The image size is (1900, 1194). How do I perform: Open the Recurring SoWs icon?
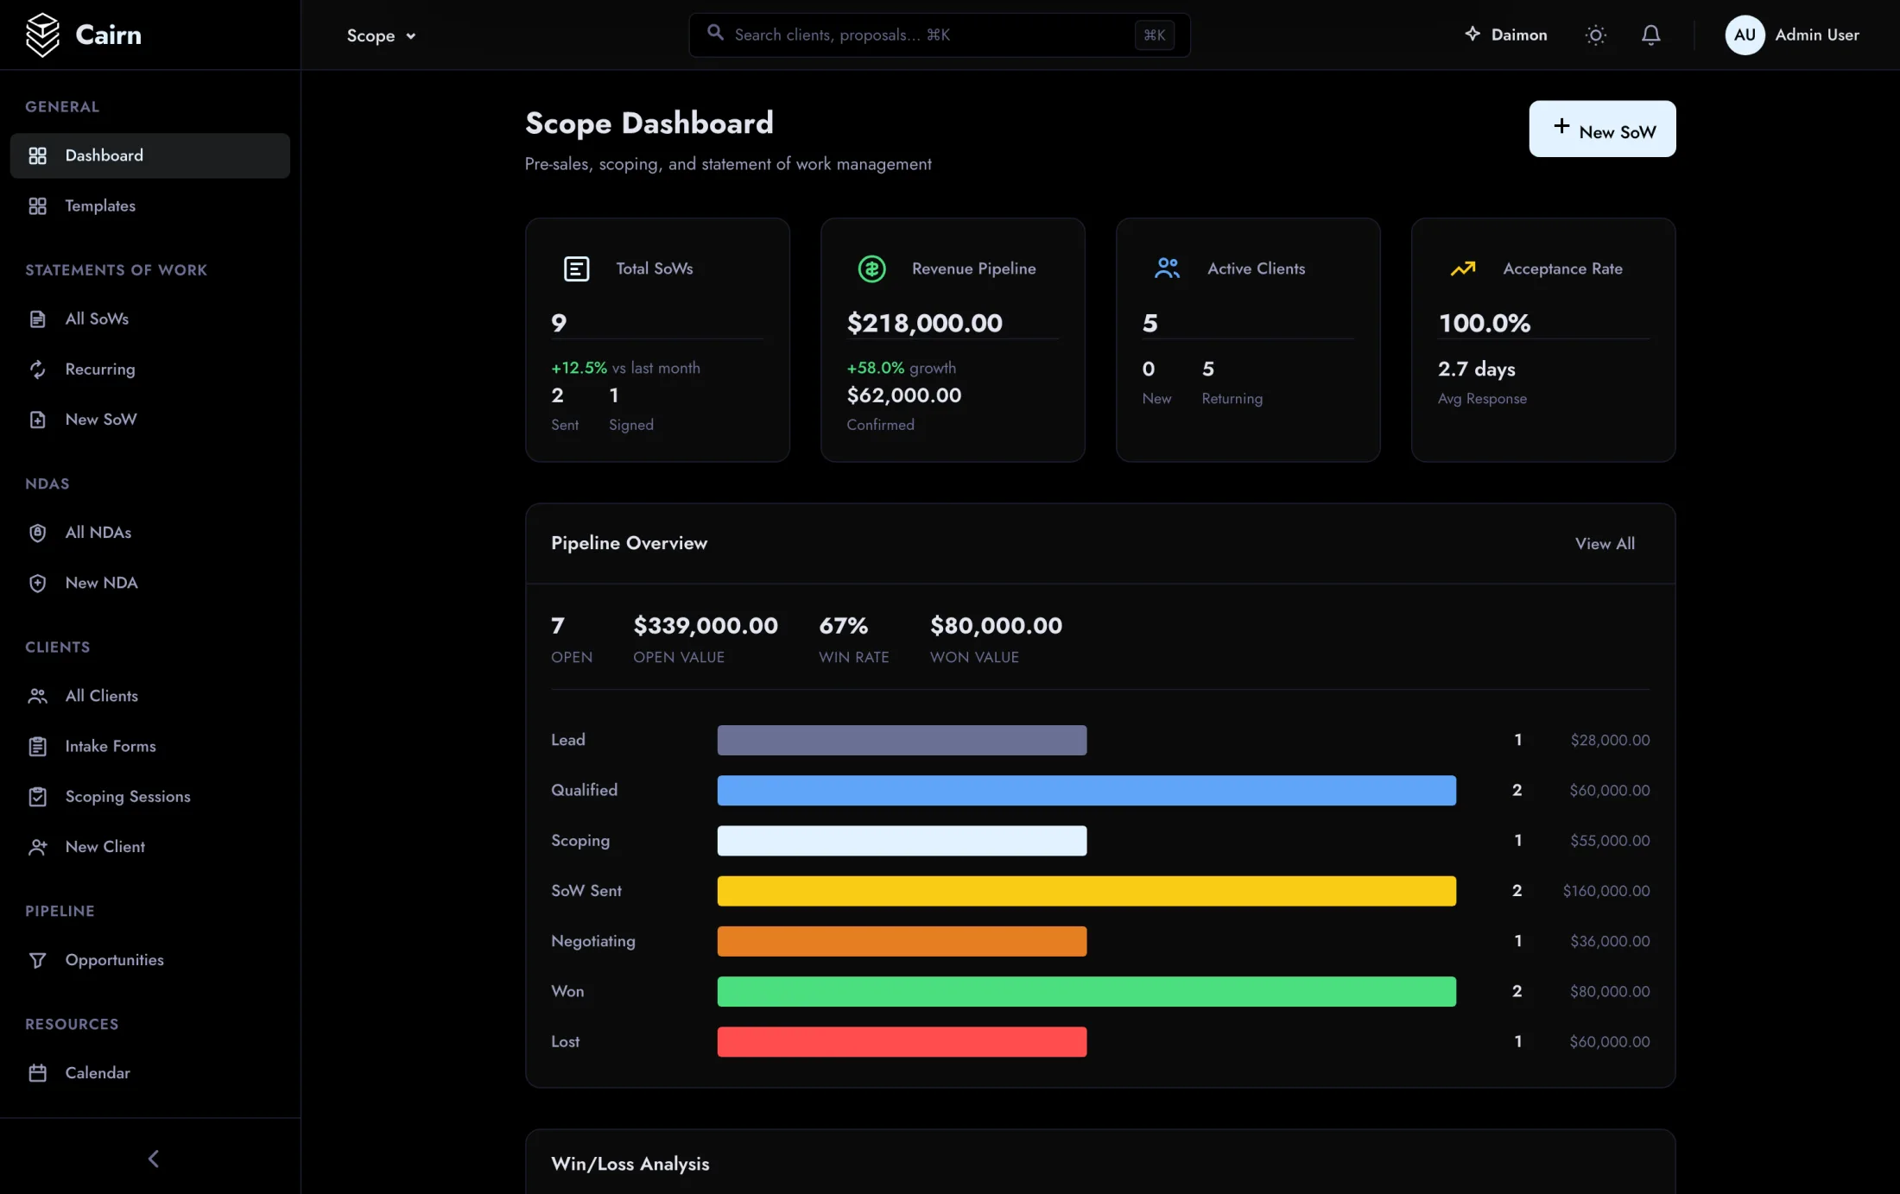click(x=37, y=370)
